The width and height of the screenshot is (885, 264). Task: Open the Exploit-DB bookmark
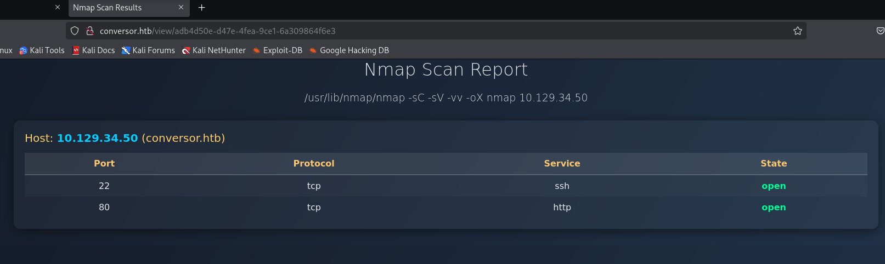pyautogui.click(x=278, y=50)
